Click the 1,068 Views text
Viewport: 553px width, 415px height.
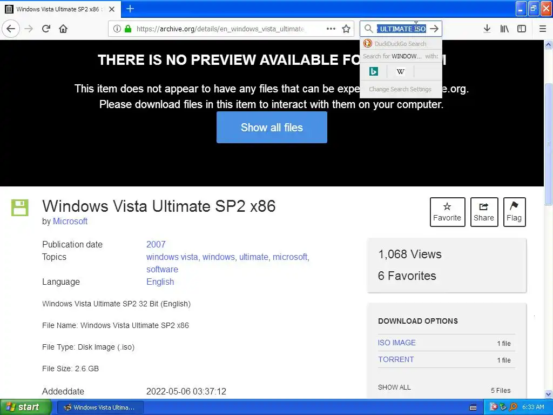pyautogui.click(x=410, y=254)
